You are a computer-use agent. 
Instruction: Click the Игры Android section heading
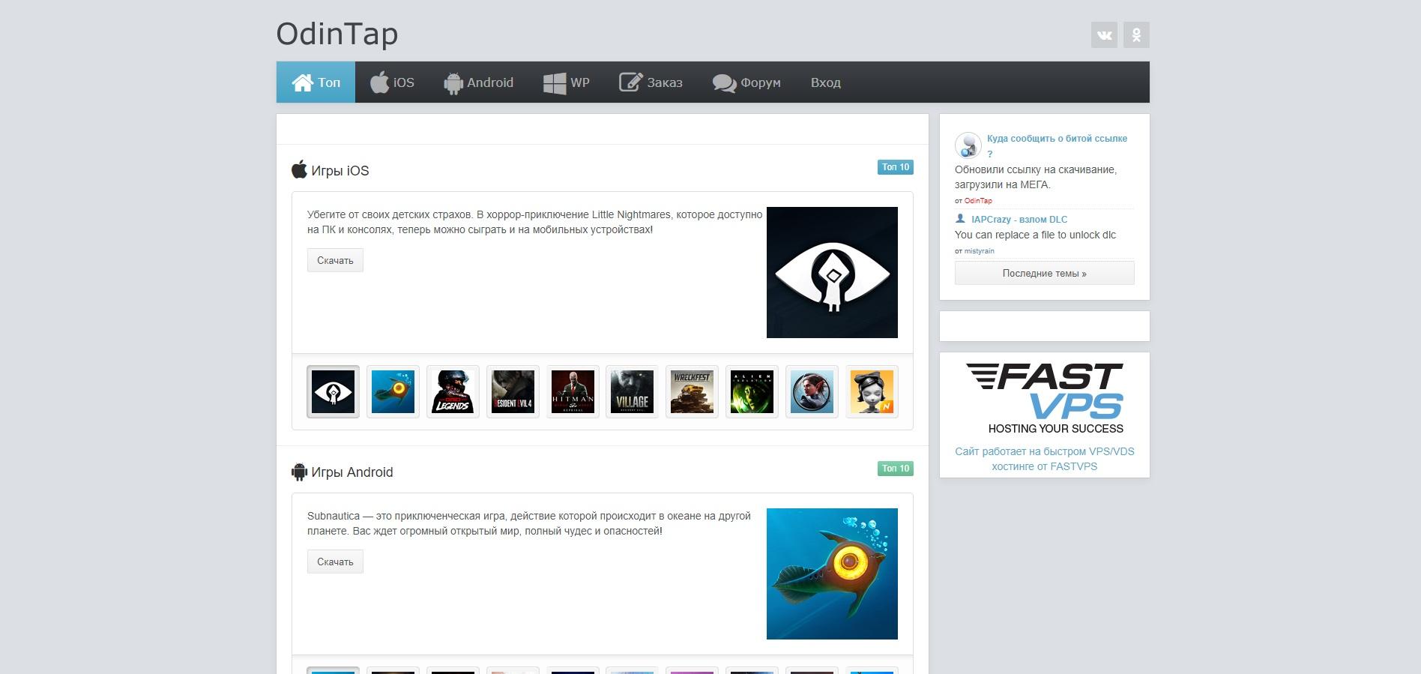(352, 472)
